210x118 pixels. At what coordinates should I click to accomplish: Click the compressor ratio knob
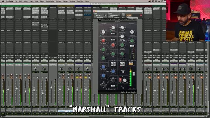(122, 28)
